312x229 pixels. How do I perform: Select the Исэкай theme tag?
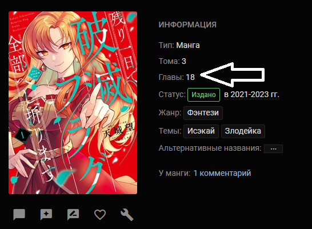coord(201,131)
